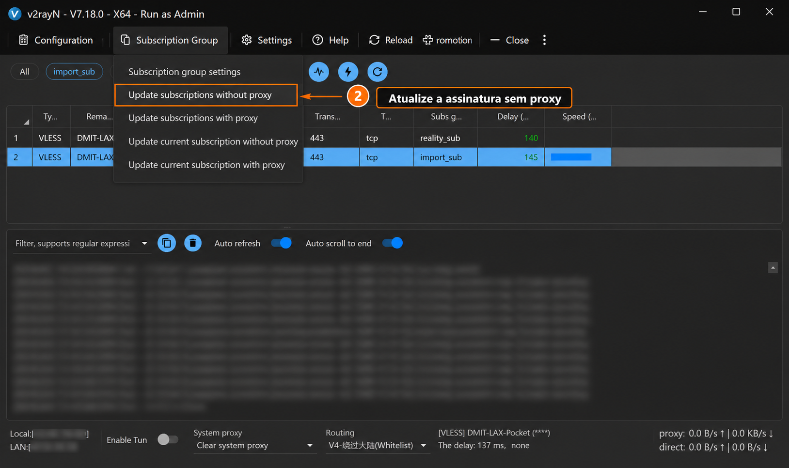
Task: Click the Subscription Group menu
Action: 170,40
